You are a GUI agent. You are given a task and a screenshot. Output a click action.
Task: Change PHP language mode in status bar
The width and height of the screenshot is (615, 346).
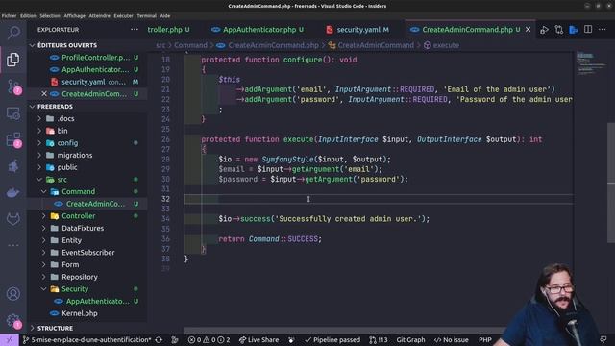pyautogui.click(x=485, y=339)
